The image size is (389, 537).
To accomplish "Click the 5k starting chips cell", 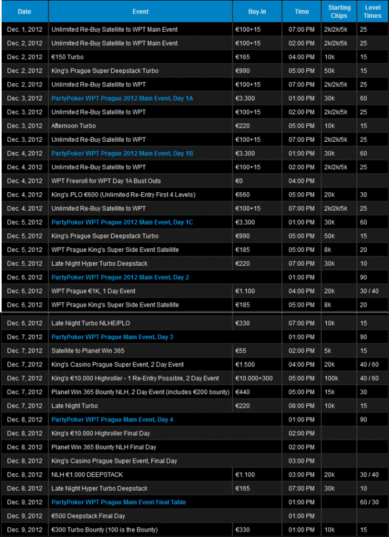I will click(x=339, y=351).
